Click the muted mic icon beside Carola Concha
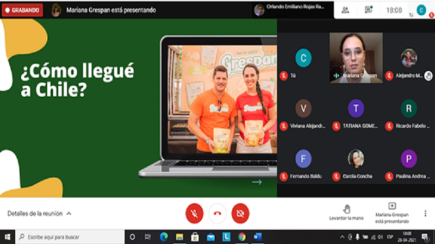The image size is (435, 244). point(336,177)
